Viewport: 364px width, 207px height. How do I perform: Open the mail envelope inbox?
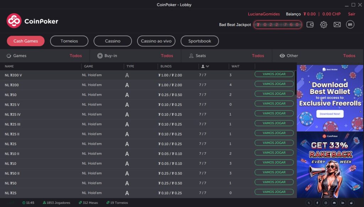337,25
